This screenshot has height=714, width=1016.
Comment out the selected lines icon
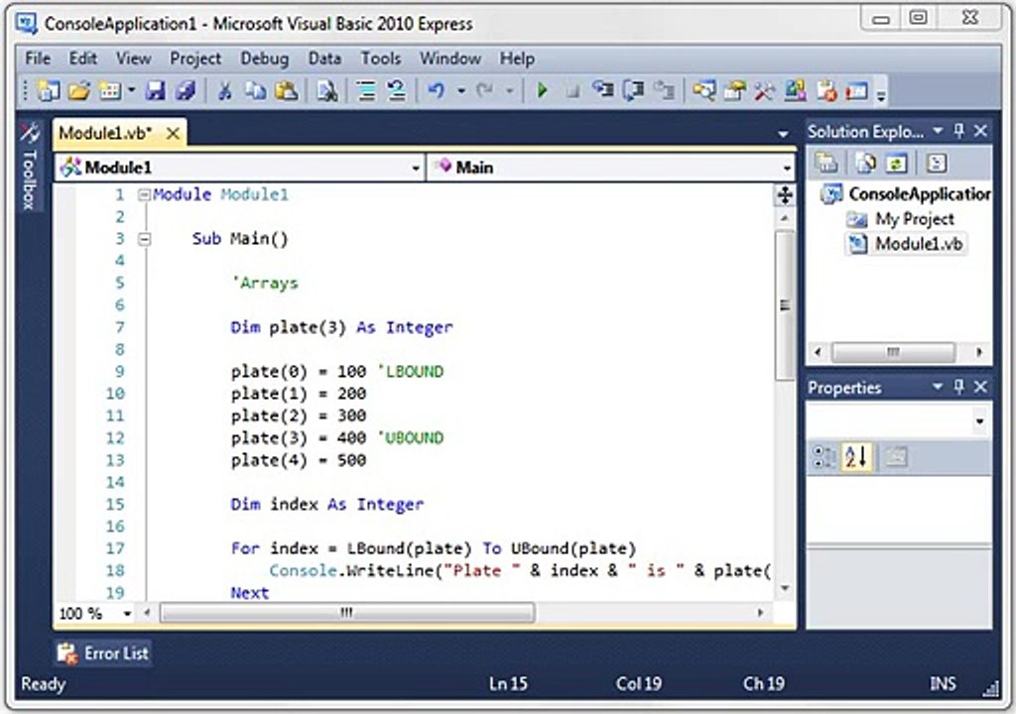(367, 90)
